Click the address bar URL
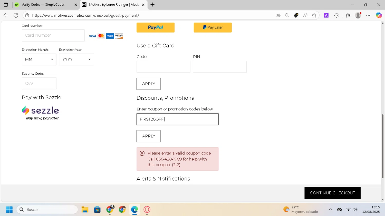 click(x=85, y=15)
